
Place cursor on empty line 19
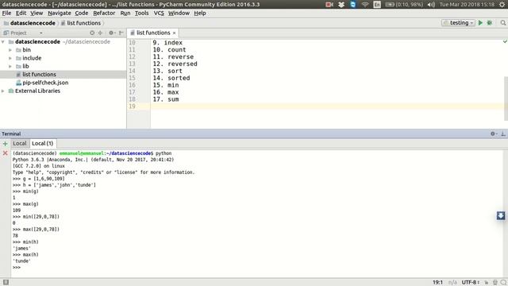tap(327, 106)
